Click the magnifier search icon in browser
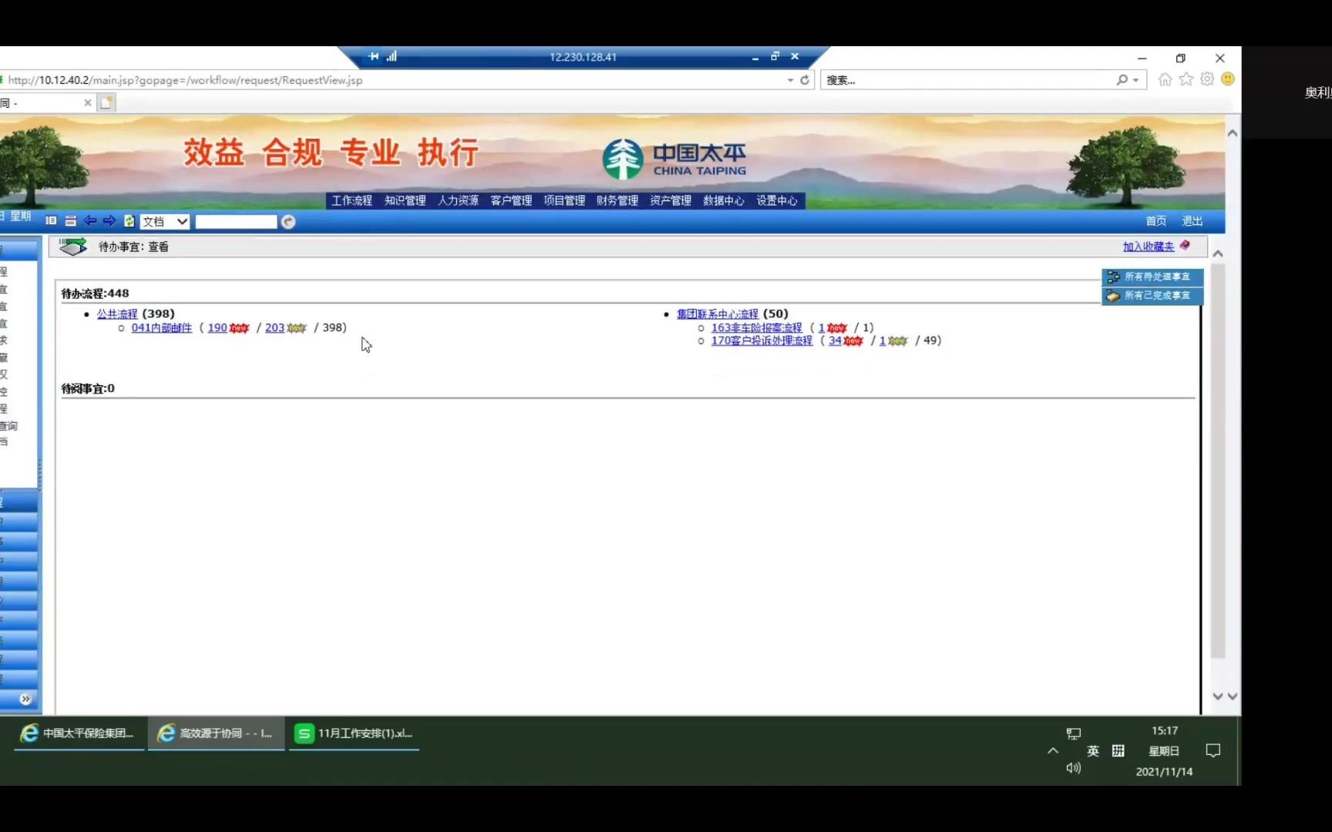This screenshot has height=832, width=1332. (1122, 80)
